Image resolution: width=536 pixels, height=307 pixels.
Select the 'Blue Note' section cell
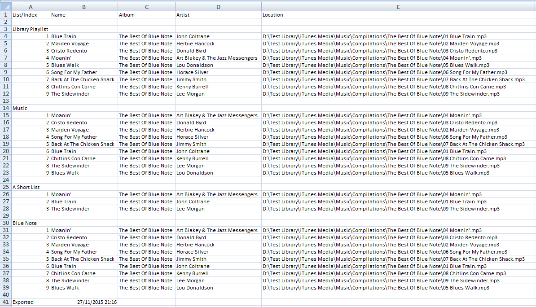click(x=31, y=223)
